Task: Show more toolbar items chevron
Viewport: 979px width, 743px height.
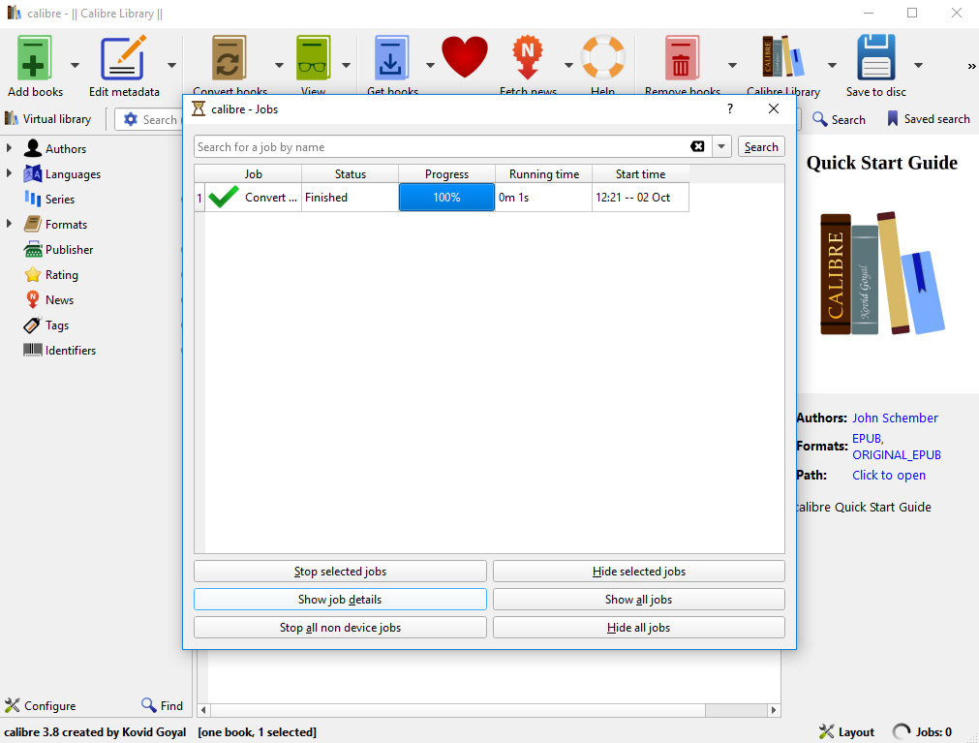Action: tap(971, 66)
